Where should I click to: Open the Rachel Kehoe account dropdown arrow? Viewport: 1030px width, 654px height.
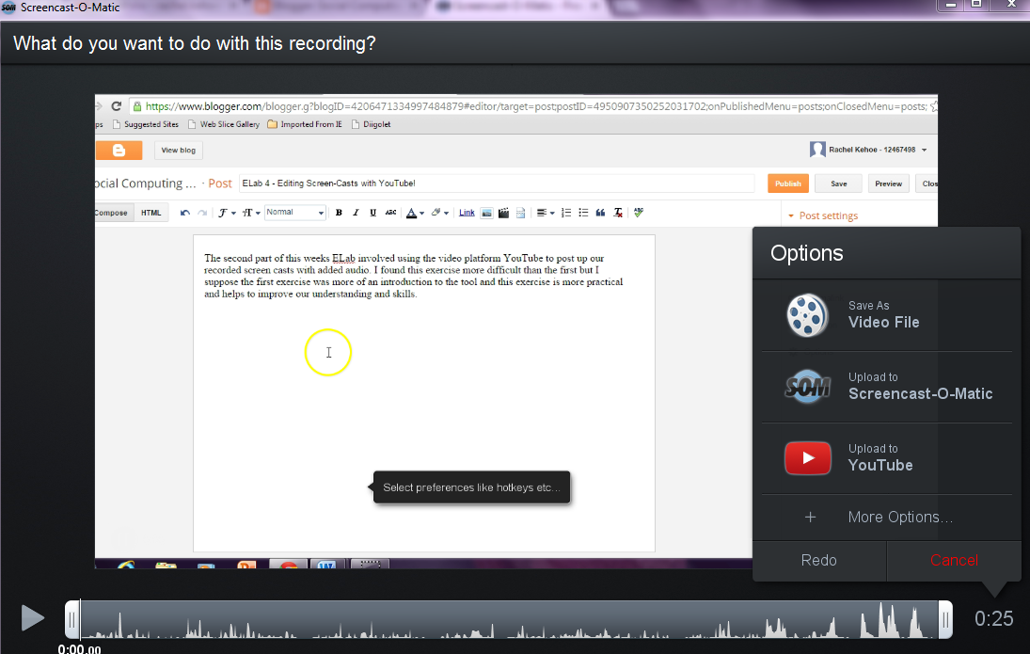click(925, 151)
